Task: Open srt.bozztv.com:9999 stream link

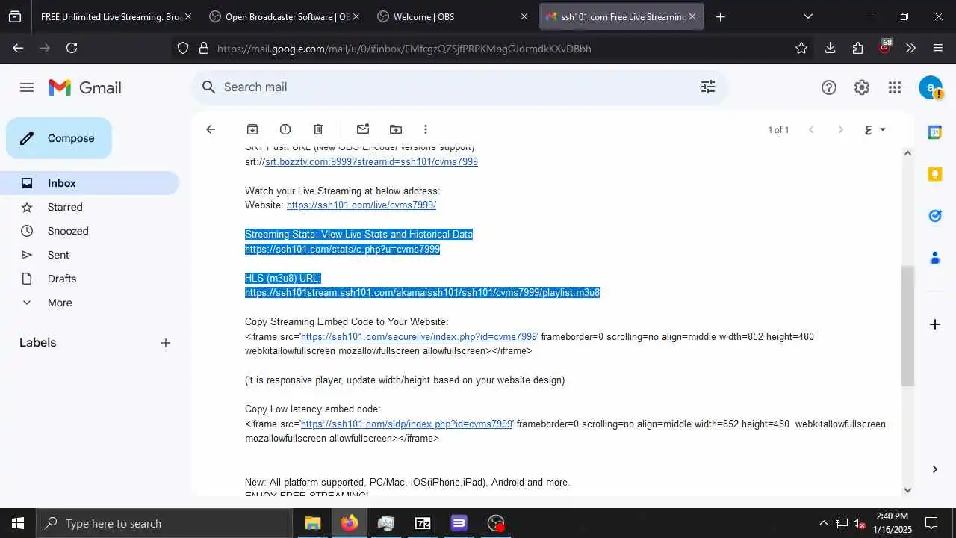Action: [x=371, y=161]
